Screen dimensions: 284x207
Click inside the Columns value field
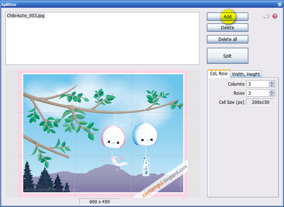(258, 84)
